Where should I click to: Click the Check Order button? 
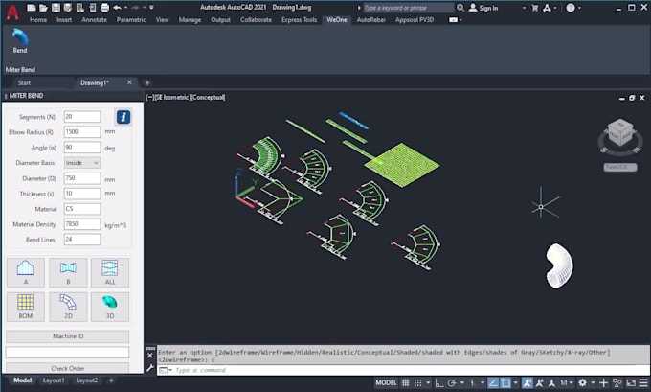click(68, 368)
